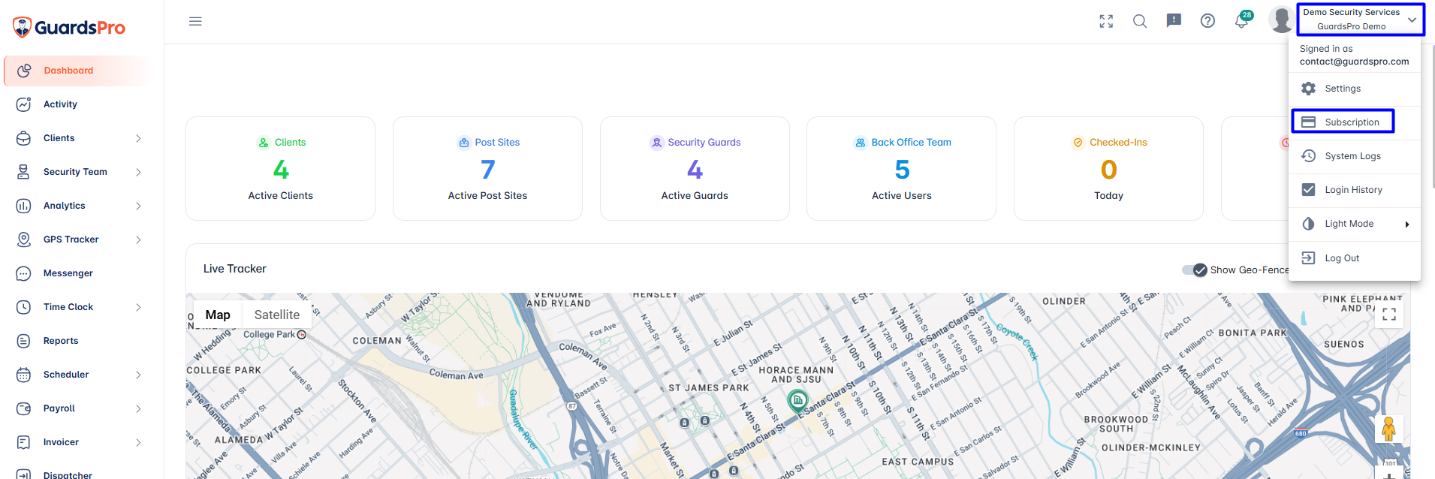Image resolution: width=1435 pixels, height=479 pixels.
Task: Open Dashboard in sidebar
Action: pyautogui.click(x=79, y=71)
